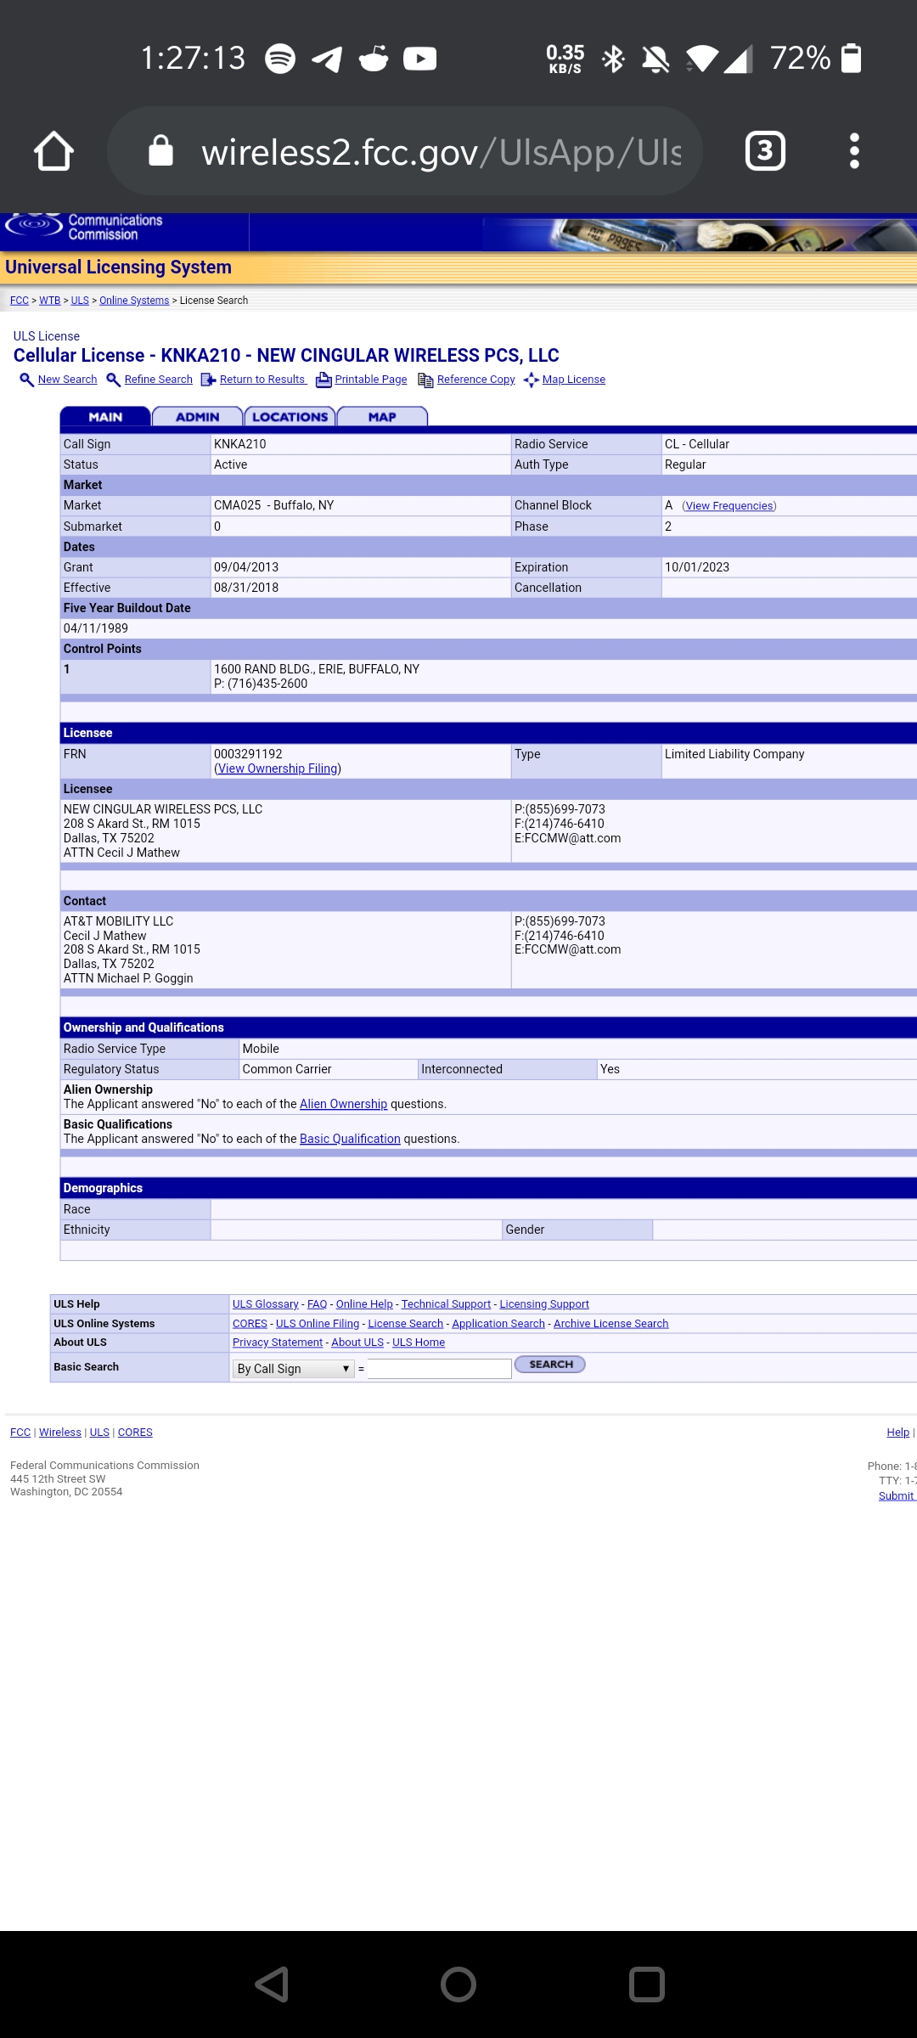Viewport: 917px width, 2038px height.
Task: Open the Refine Search link
Action: point(158,380)
